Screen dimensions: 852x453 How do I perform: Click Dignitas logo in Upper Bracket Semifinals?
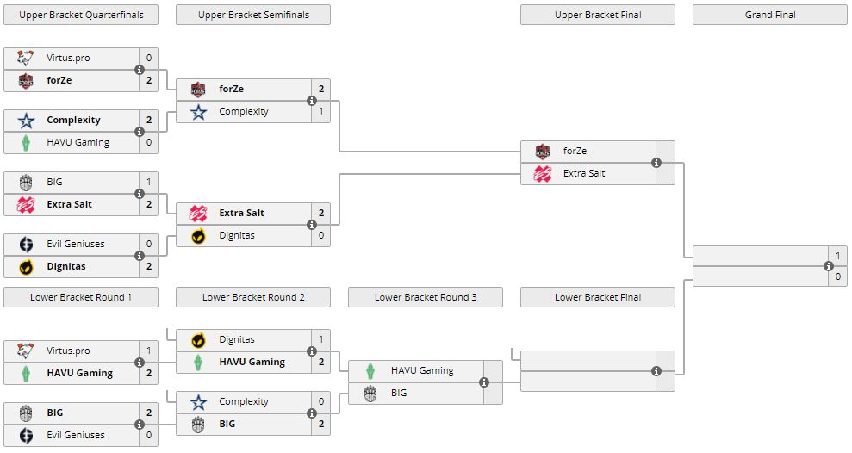pos(198,236)
